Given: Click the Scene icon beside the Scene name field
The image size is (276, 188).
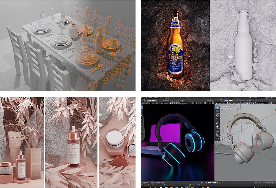Looking at the screenshot, I should [251, 98].
